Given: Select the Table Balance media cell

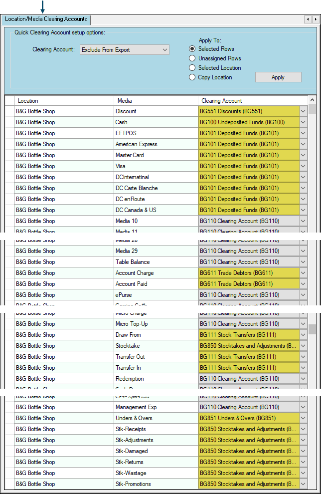Looking at the screenshot, I should 156,262.
